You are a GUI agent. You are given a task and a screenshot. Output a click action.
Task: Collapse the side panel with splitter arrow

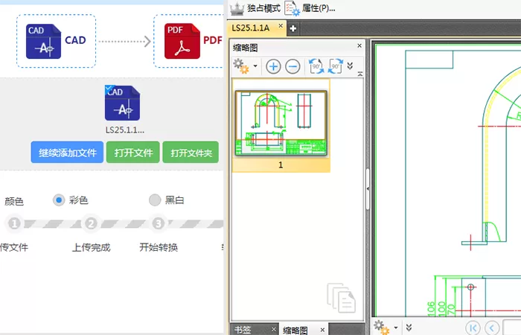pos(368,189)
